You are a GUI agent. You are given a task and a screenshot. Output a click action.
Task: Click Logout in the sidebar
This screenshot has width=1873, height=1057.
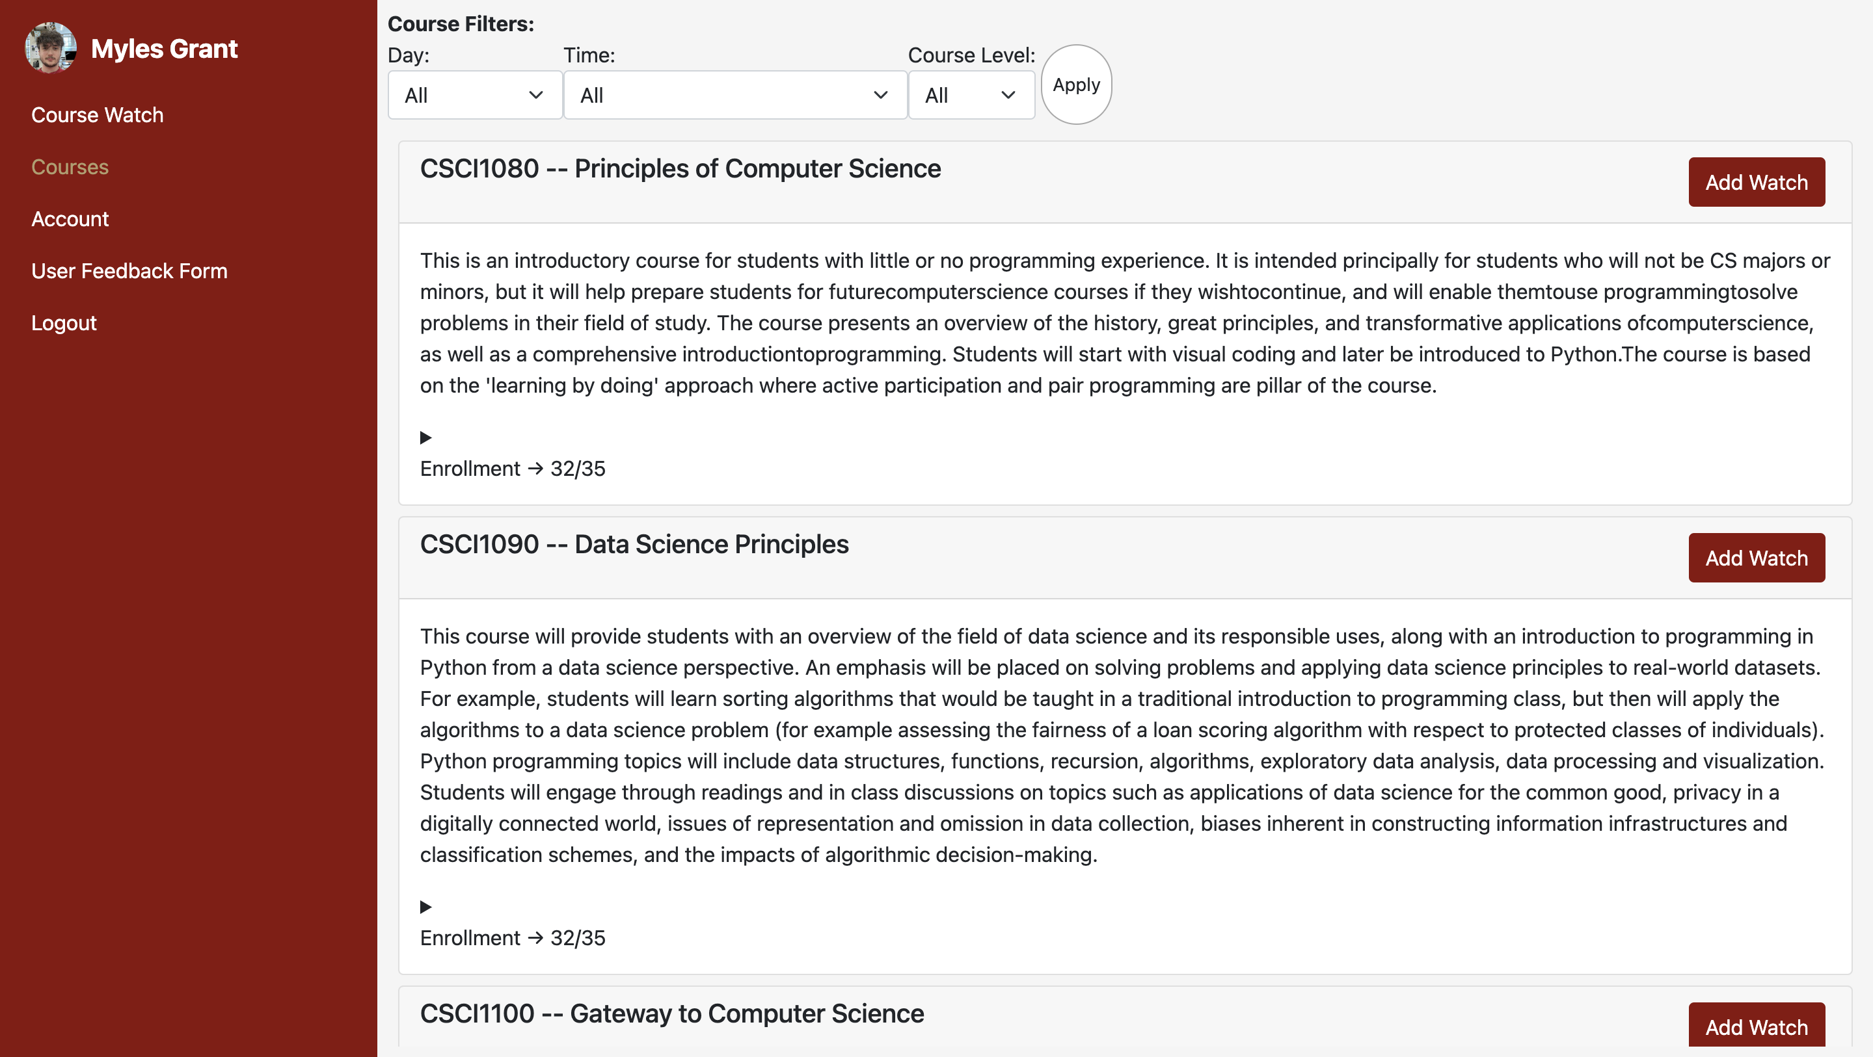point(64,322)
